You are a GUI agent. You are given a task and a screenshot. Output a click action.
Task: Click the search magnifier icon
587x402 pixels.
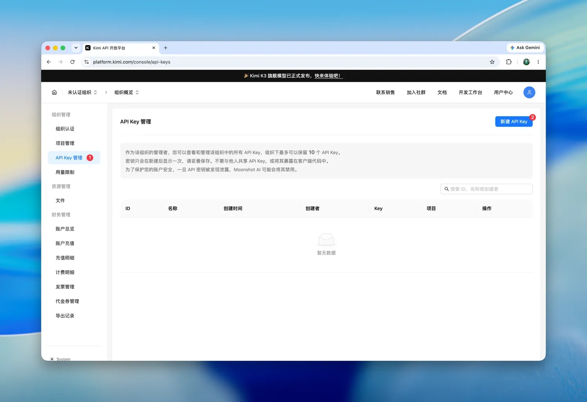[x=446, y=189]
